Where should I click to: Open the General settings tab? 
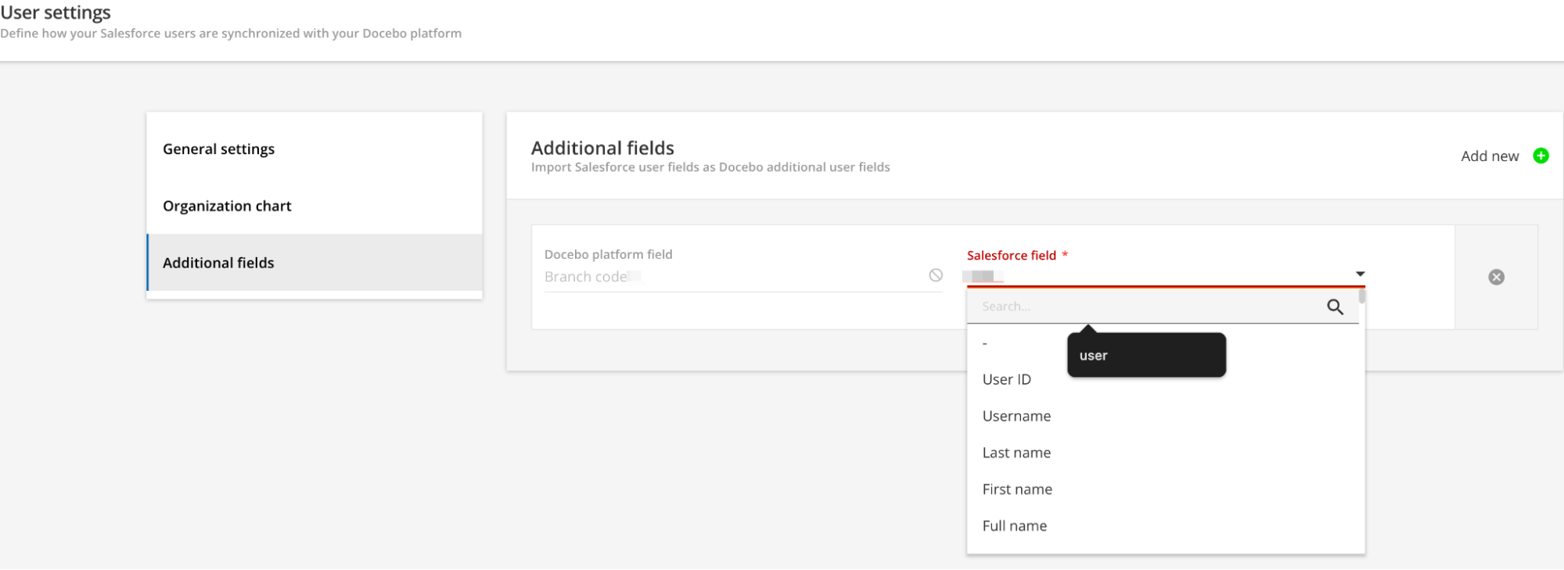pos(315,149)
